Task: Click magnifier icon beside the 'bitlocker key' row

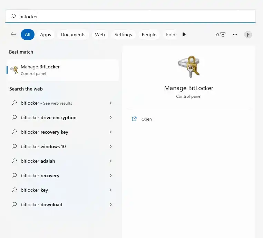Action: (x=14, y=190)
